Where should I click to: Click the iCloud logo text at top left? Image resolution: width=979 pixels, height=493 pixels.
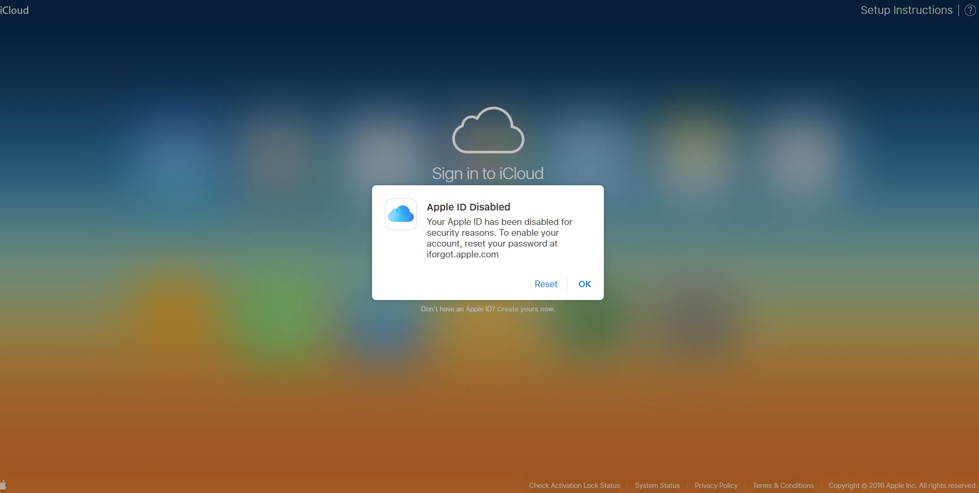pyautogui.click(x=14, y=10)
